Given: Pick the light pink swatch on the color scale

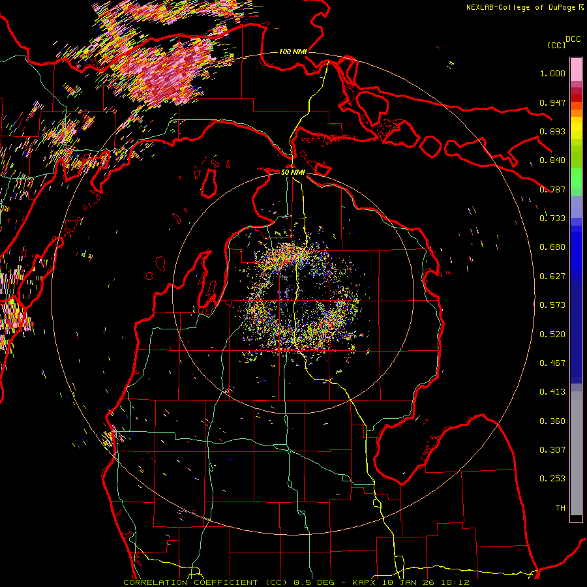Looking at the screenshot, I should click(x=576, y=70).
